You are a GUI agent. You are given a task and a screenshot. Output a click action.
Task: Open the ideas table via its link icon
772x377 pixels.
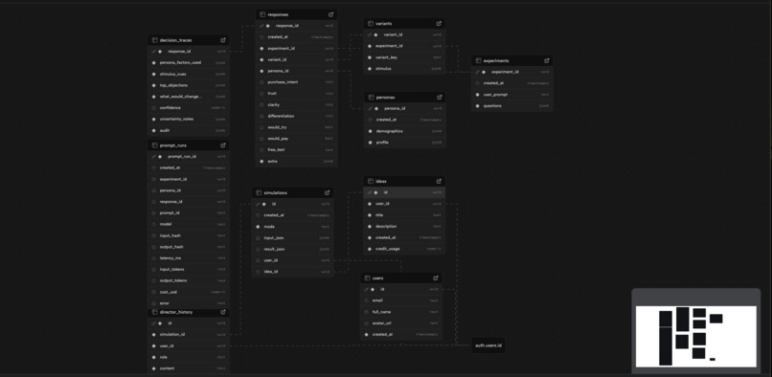click(x=439, y=181)
